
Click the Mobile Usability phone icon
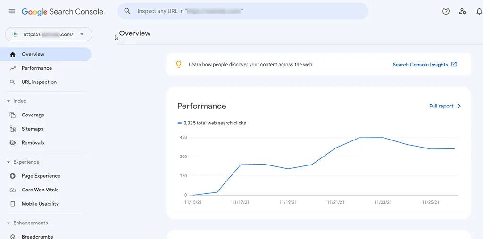(x=13, y=204)
